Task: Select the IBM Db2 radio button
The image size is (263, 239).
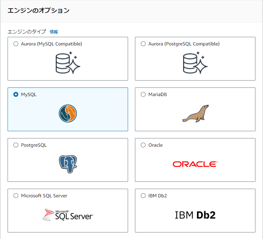Action: click(143, 196)
